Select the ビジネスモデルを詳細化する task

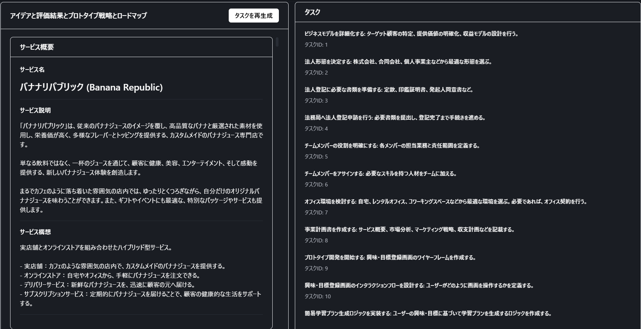[411, 34]
